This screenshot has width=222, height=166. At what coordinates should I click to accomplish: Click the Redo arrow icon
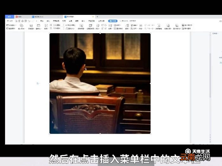coord(33,21)
